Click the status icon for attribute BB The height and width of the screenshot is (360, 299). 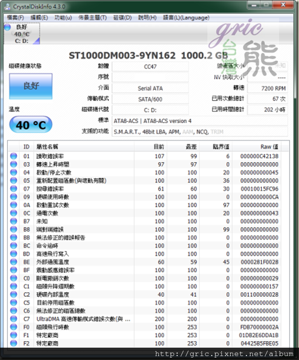tap(13, 237)
